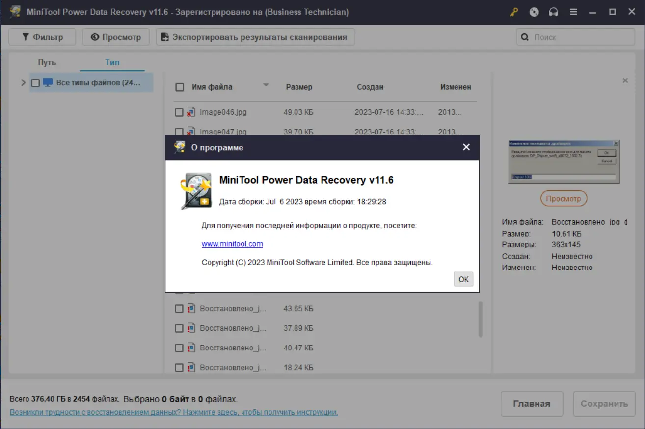This screenshot has width=645, height=429.
Task: Select the Тип tab
Action: [x=112, y=62]
